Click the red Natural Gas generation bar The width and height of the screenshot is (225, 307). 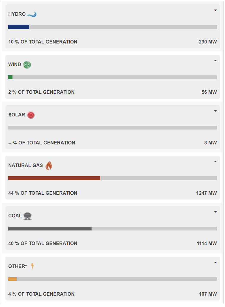[x=54, y=178]
